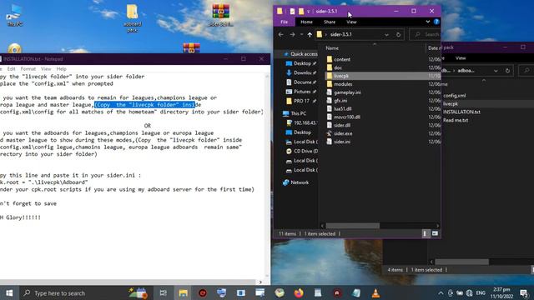Open Home ribbon tab in sider-3.5.1 window
The width and height of the screenshot is (534, 300).
(306, 22)
